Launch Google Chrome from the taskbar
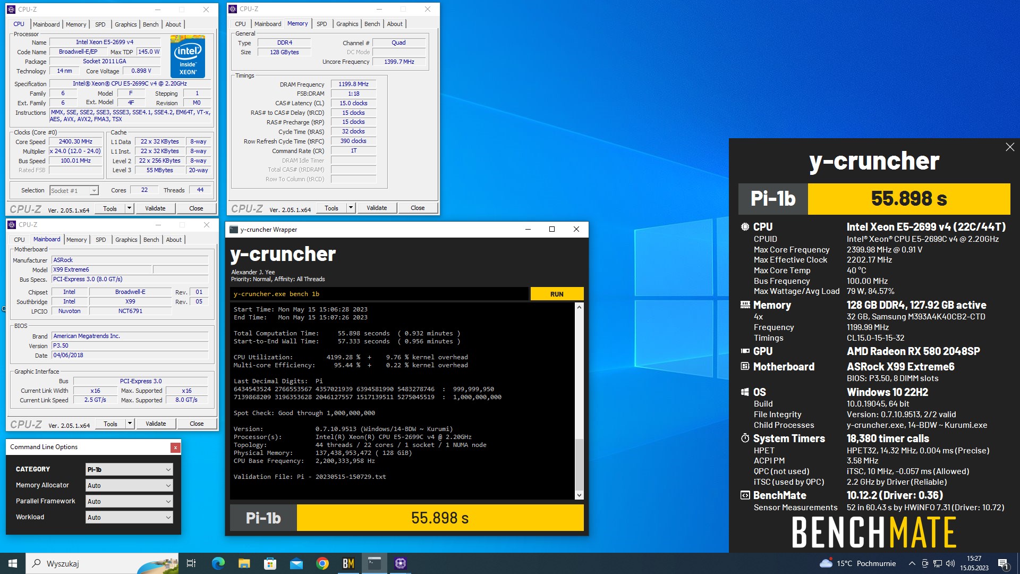1020x574 pixels. tap(322, 563)
